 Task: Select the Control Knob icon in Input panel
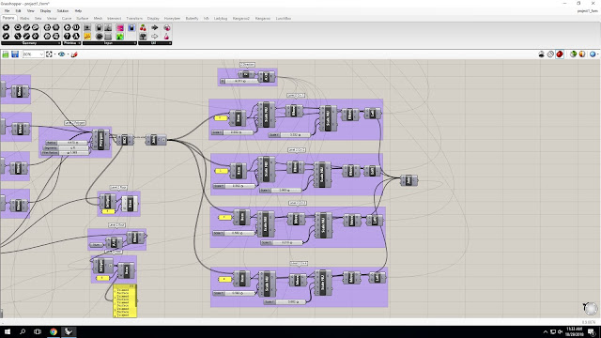pos(99,37)
